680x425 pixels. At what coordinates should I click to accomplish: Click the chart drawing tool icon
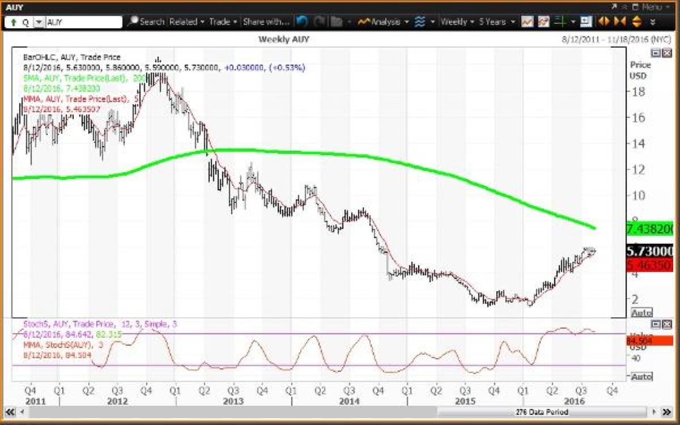[x=544, y=22]
